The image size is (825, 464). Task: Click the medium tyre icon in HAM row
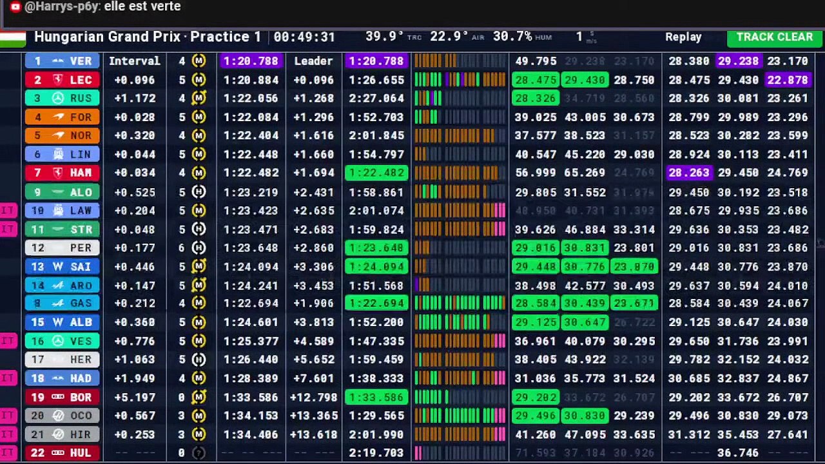pos(199,173)
